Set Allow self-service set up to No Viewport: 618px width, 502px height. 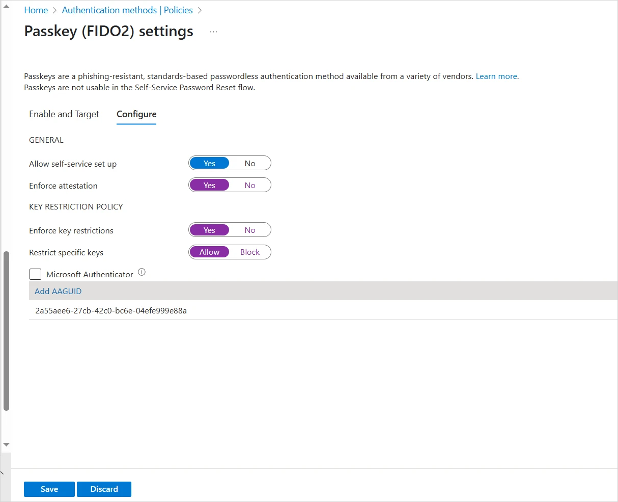(249, 164)
